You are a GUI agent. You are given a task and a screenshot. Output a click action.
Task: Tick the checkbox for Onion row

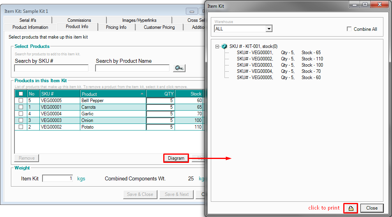click(21, 120)
